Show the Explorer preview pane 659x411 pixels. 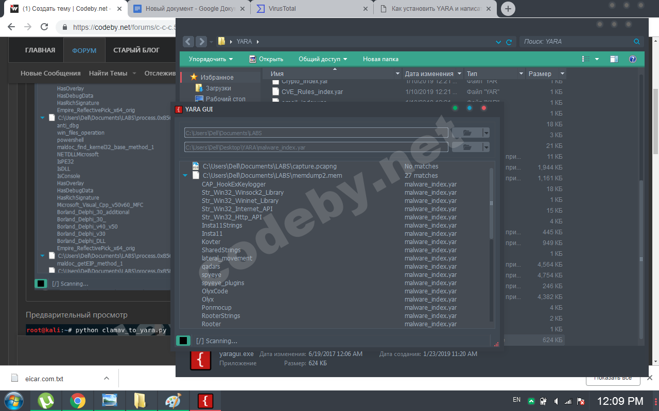(x=614, y=59)
